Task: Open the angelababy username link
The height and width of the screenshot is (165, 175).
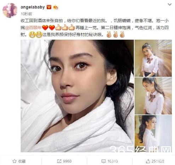Action: (33, 7)
